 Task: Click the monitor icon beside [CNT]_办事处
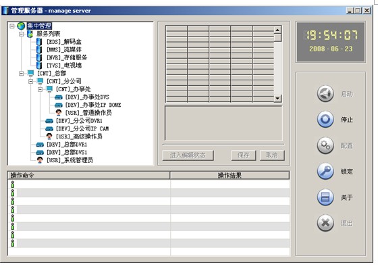[x=49, y=89]
